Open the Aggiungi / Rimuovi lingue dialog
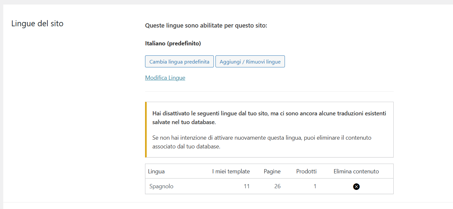 point(250,62)
